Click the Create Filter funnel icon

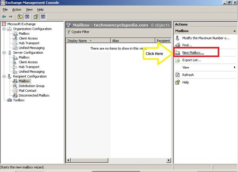pyautogui.click(x=69, y=32)
